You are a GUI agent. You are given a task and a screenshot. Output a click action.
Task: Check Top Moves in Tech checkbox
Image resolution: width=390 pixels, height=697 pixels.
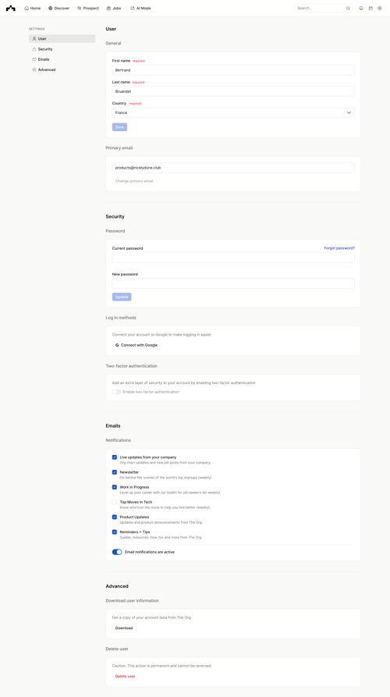[115, 502]
